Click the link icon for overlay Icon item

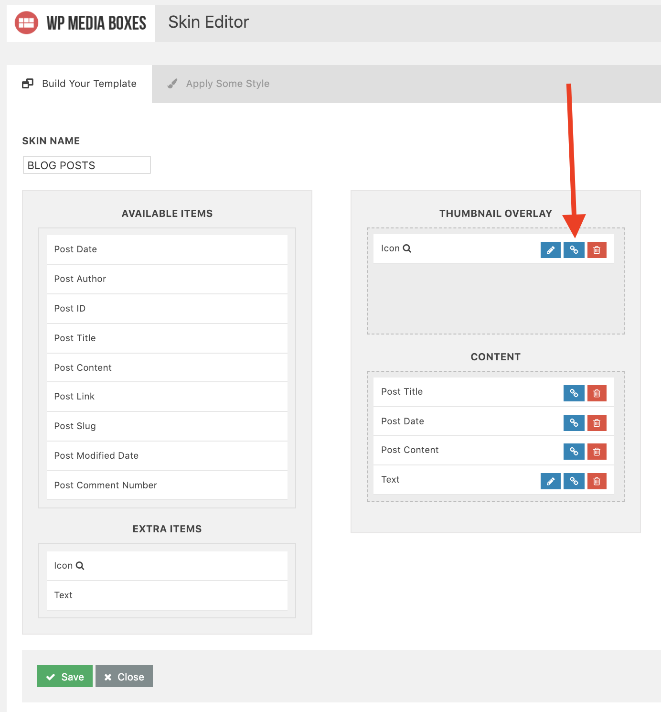click(574, 250)
